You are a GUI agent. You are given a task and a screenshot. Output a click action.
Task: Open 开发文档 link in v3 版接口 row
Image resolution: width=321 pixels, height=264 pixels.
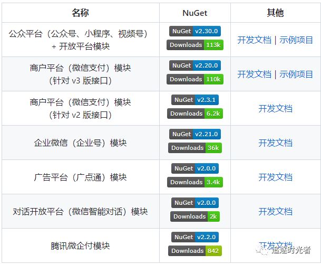point(254,74)
